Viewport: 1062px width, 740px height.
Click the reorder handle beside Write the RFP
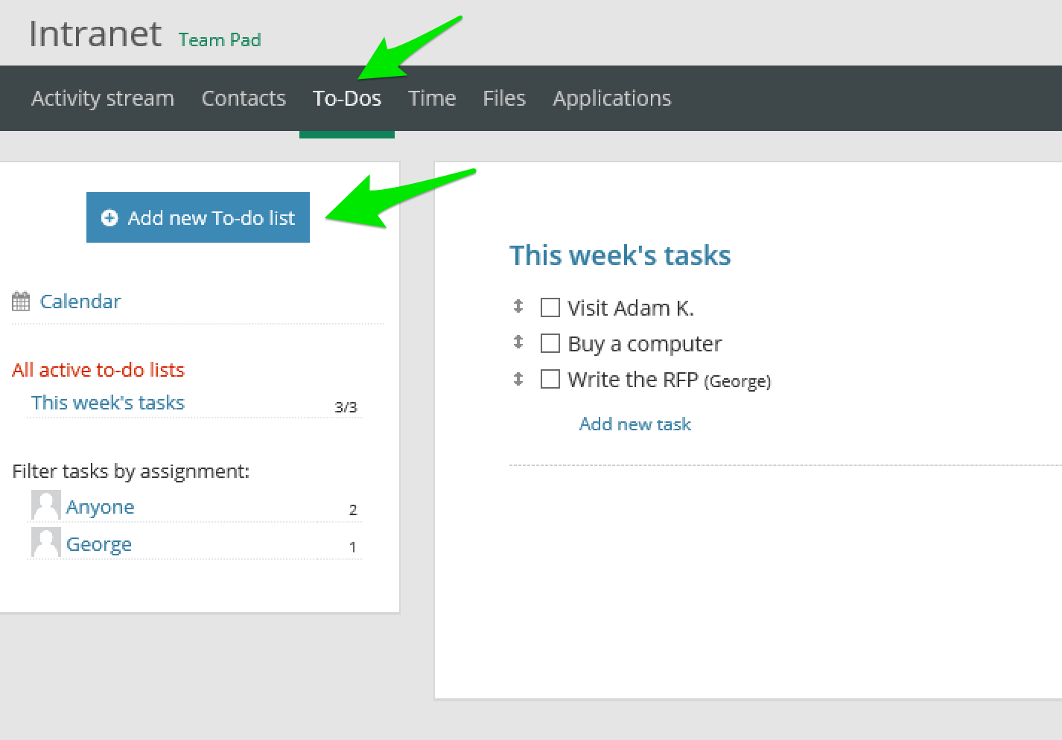[518, 379]
